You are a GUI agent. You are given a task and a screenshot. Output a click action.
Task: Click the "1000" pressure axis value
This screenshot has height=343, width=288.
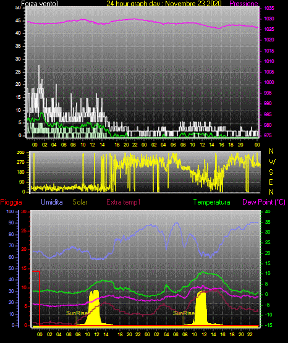coord(269,82)
